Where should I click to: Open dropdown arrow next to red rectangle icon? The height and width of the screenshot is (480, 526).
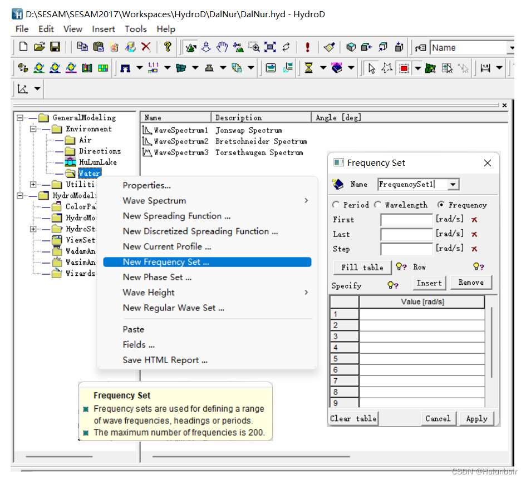click(417, 69)
